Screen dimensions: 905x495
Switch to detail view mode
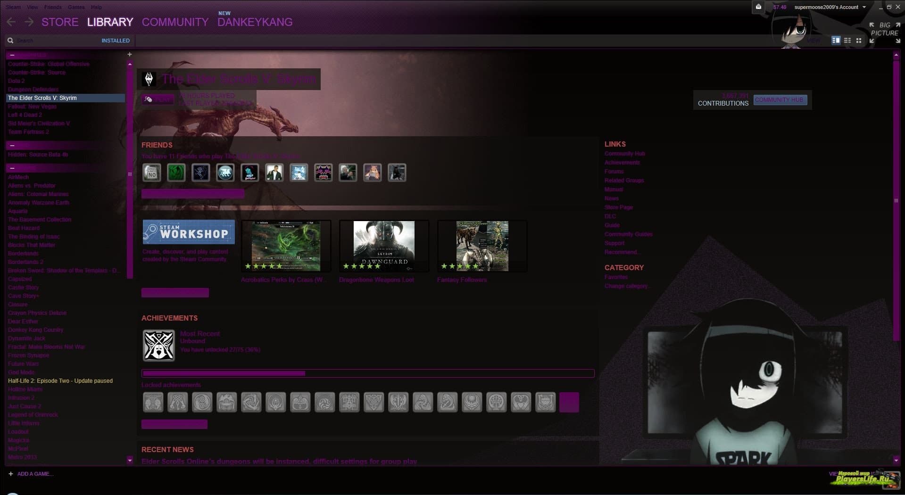(836, 41)
